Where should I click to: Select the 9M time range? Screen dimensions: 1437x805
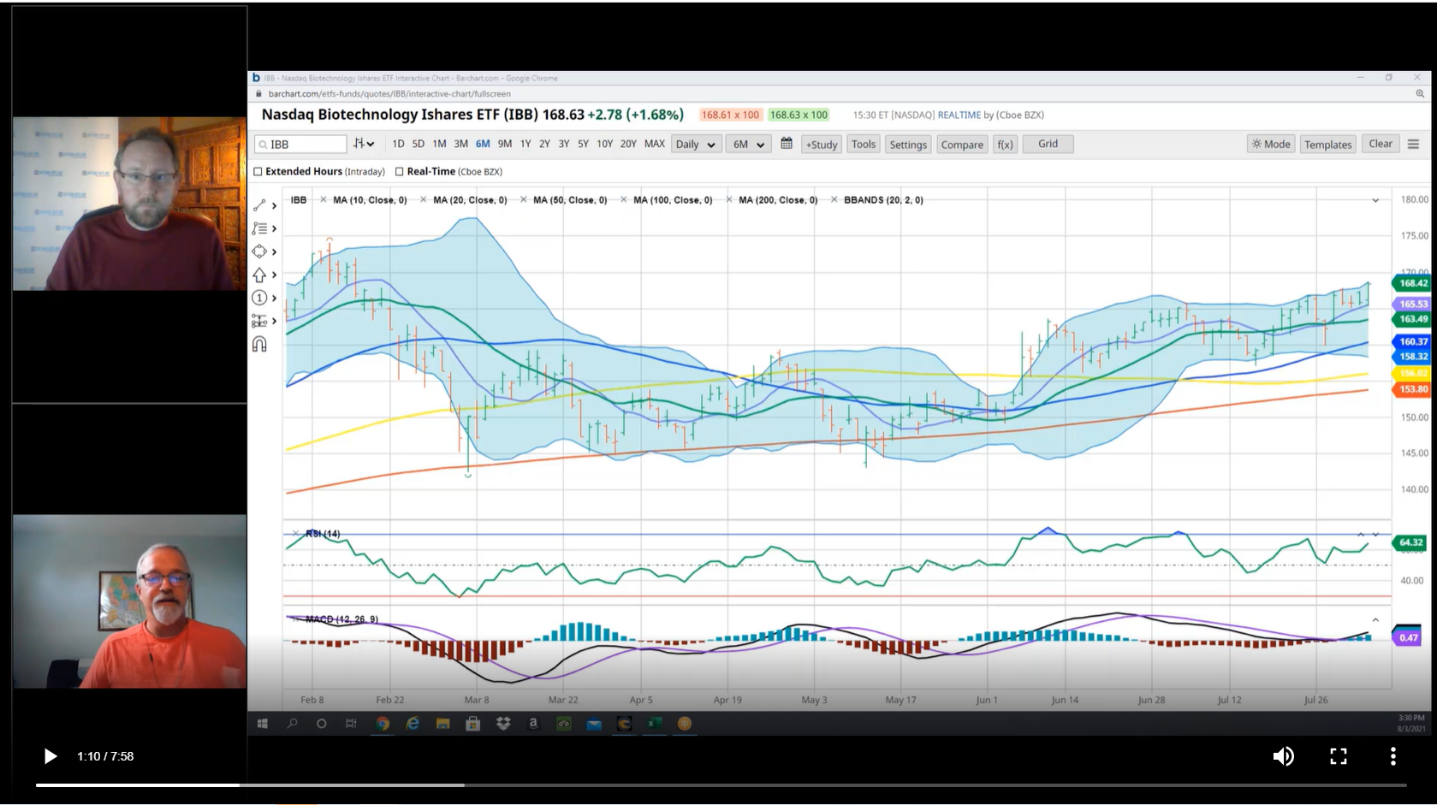(x=505, y=144)
